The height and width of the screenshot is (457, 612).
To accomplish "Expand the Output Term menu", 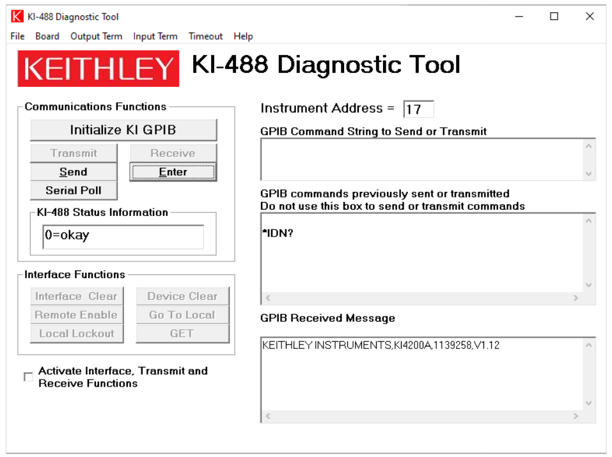I will click(96, 36).
